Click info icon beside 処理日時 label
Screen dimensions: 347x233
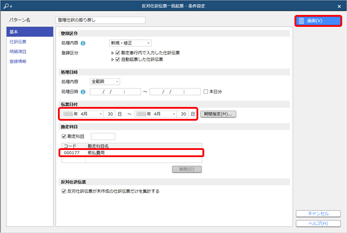83,92
